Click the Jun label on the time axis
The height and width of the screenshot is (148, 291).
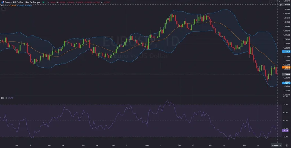pyautogui.click(x=83, y=145)
